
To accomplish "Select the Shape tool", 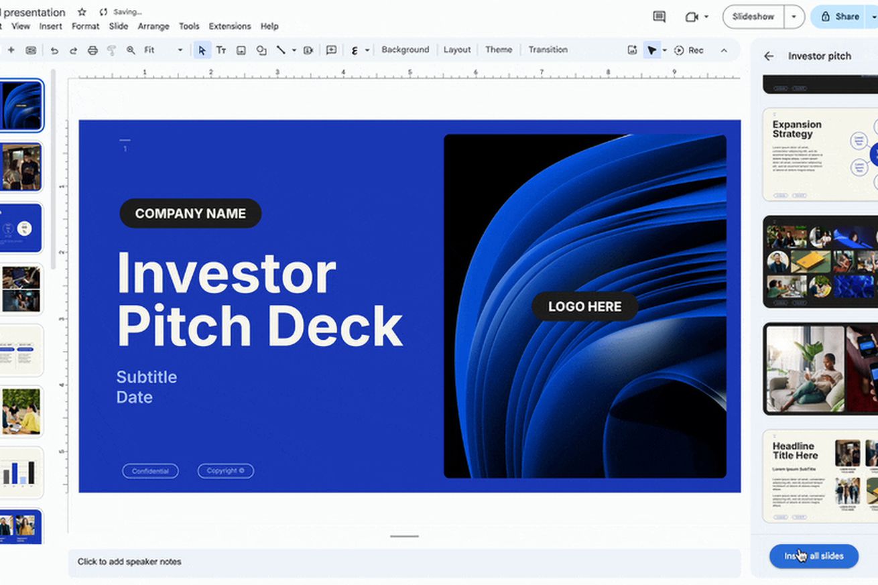I will [x=261, y=50].
